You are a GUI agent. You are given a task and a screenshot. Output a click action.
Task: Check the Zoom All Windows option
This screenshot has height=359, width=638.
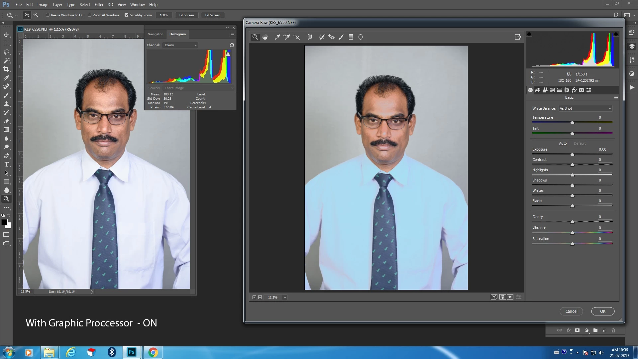(x=90, y=15)
